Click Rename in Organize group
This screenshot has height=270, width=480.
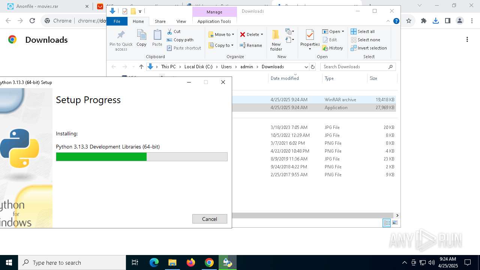pyautogui.click(x=251, y=45)
